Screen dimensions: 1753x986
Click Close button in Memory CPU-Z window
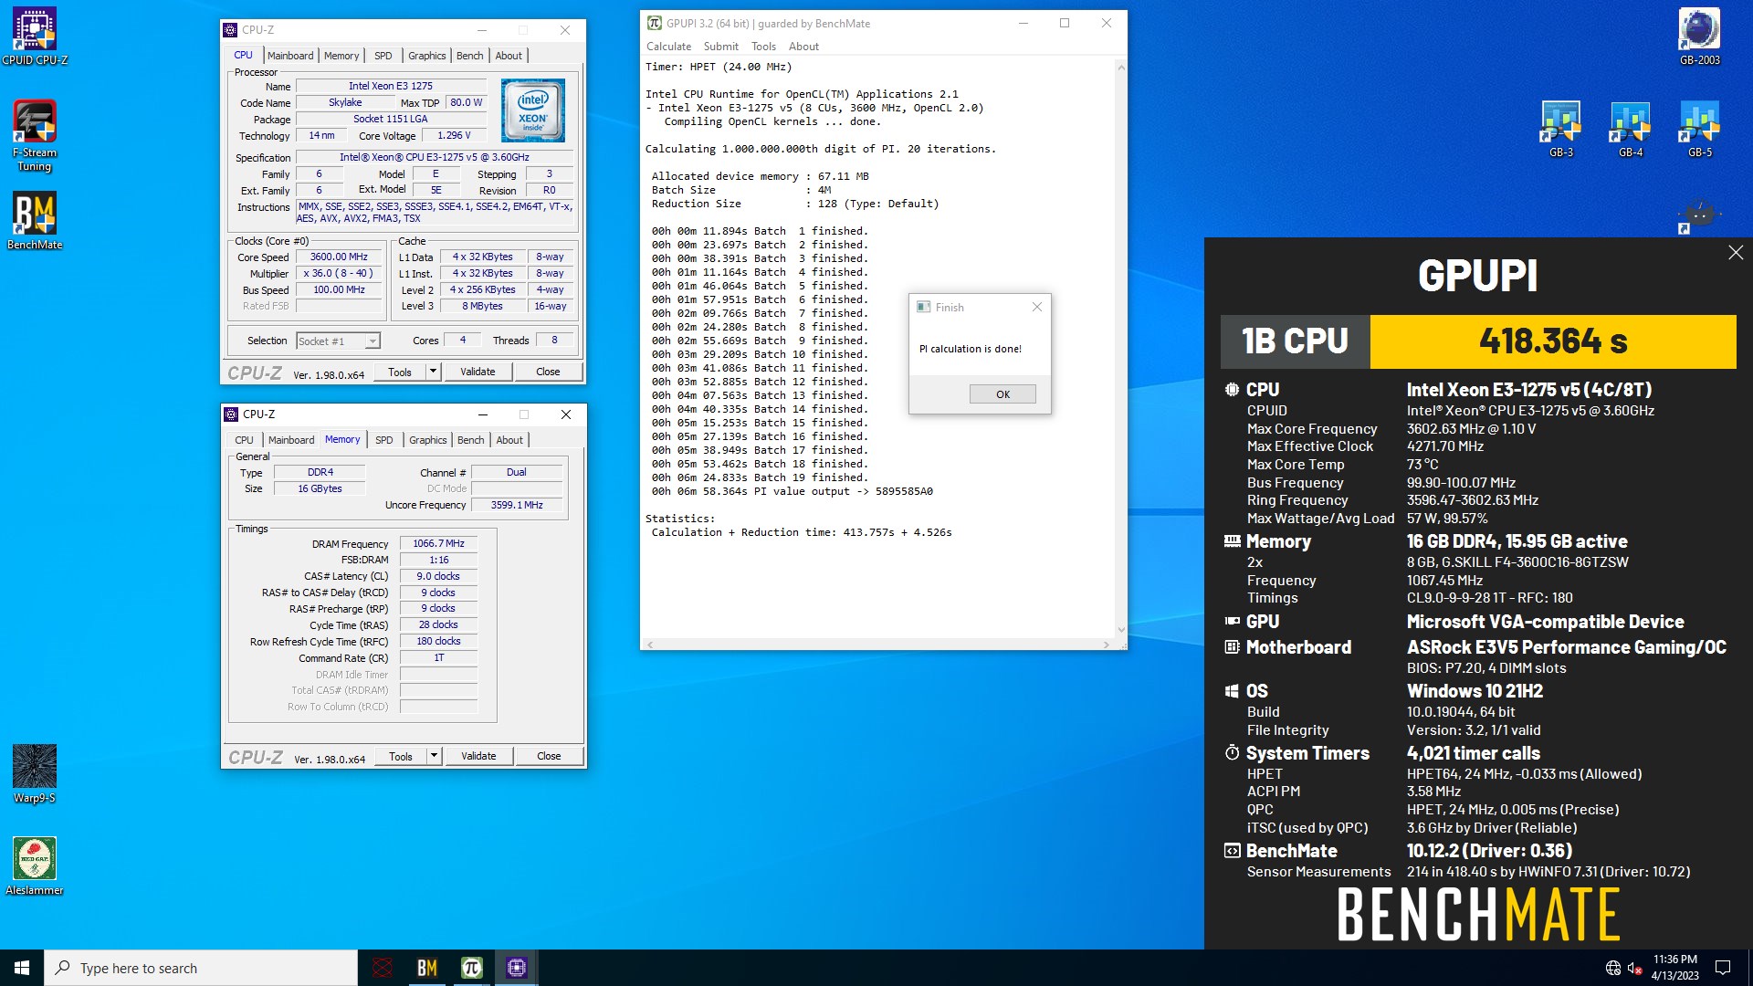(549, 756)
